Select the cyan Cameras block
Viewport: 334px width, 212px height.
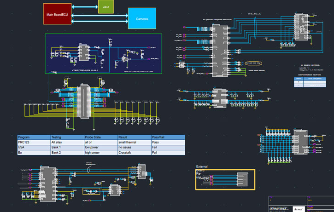142,18
